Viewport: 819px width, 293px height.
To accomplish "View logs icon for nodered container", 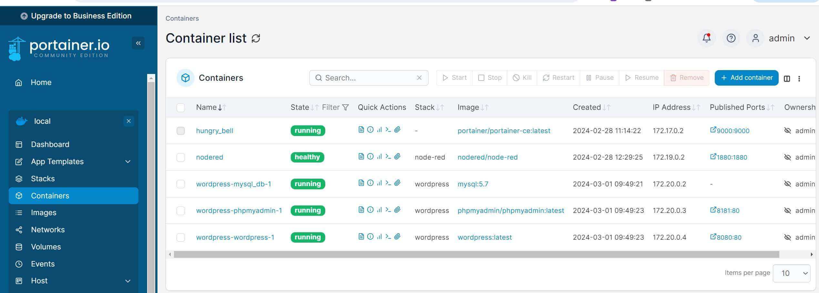I will [x=361, y=156].
